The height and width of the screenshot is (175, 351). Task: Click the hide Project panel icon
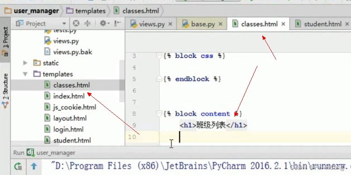117,23
